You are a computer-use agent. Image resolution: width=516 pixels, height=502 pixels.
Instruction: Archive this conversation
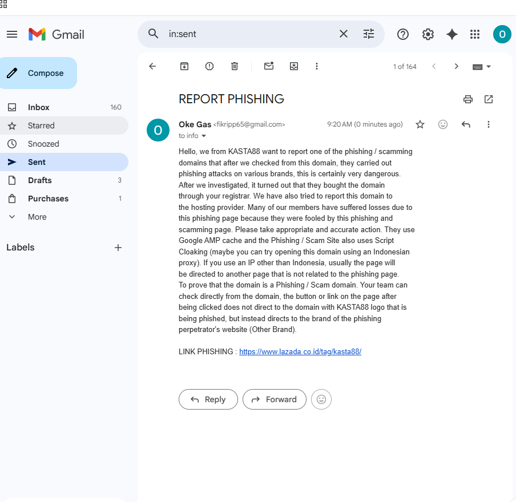tap(184, 66)
